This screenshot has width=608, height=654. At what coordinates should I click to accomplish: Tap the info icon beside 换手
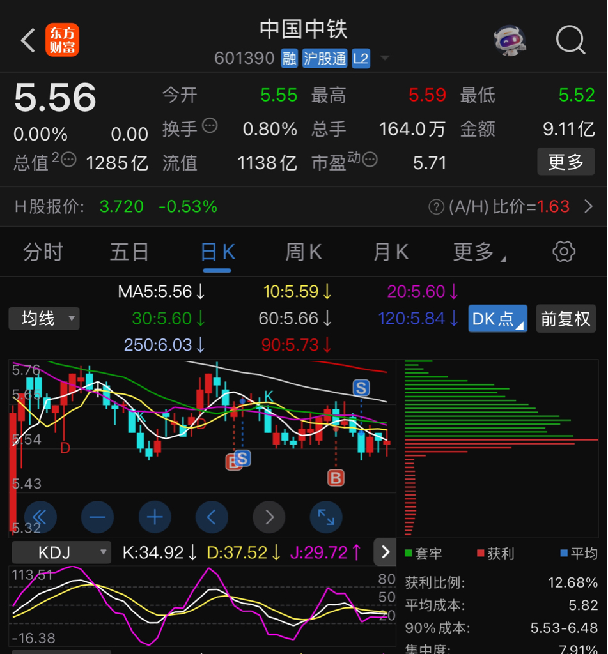pos(210,126)
